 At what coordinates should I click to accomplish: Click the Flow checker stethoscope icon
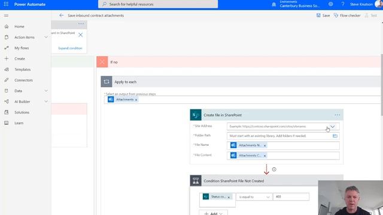[x=336, y=16]
